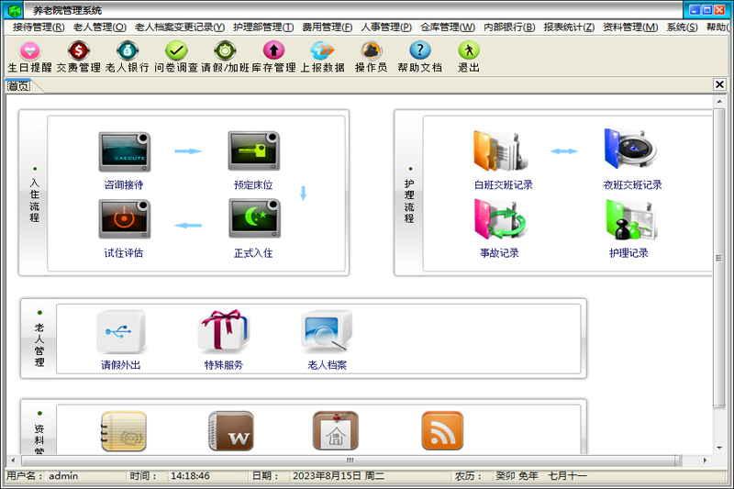
Task: Click the orange RSS feed icon
Action: pyautogui.click(x=442, y=431)
